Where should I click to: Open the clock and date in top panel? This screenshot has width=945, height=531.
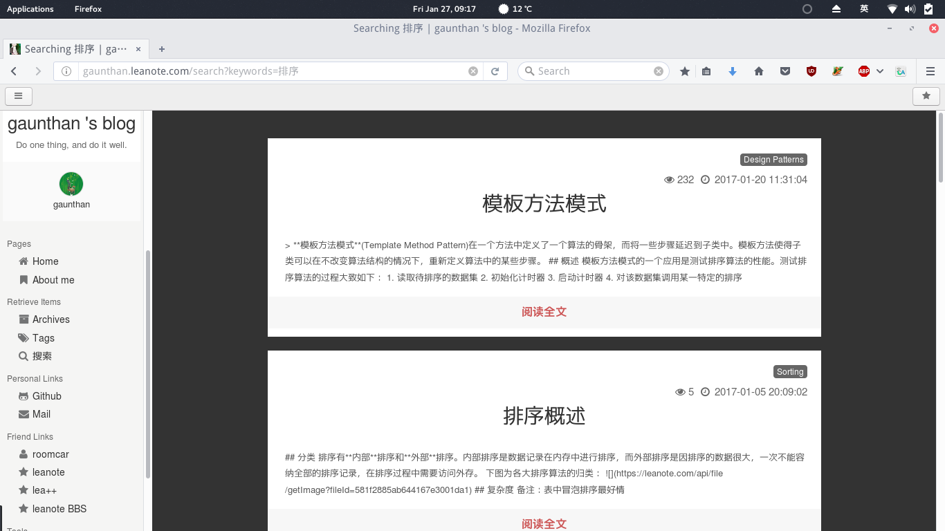point(444,9)
